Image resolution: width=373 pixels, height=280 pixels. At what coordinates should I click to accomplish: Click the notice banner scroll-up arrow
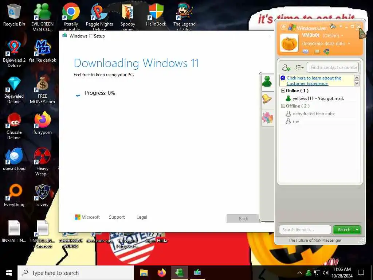click(x=357, y=78)
